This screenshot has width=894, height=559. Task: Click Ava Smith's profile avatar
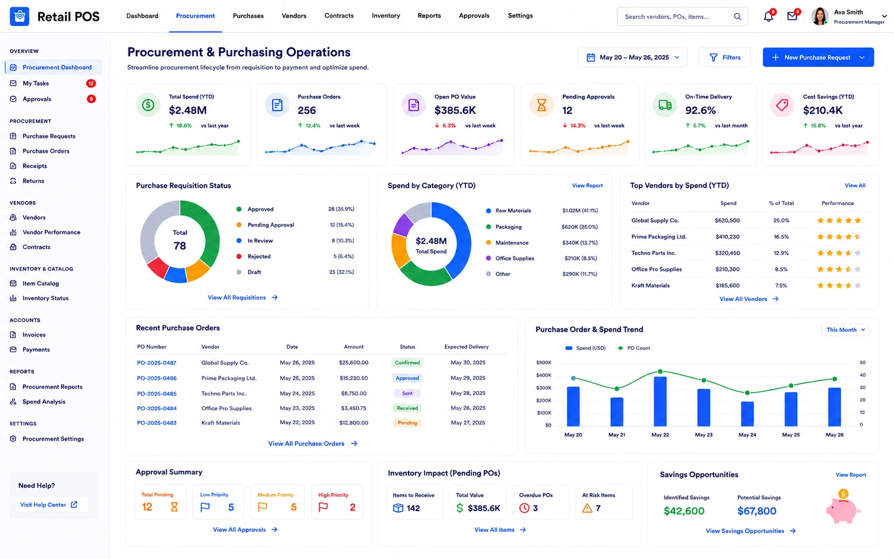click(x=820, y=16)
